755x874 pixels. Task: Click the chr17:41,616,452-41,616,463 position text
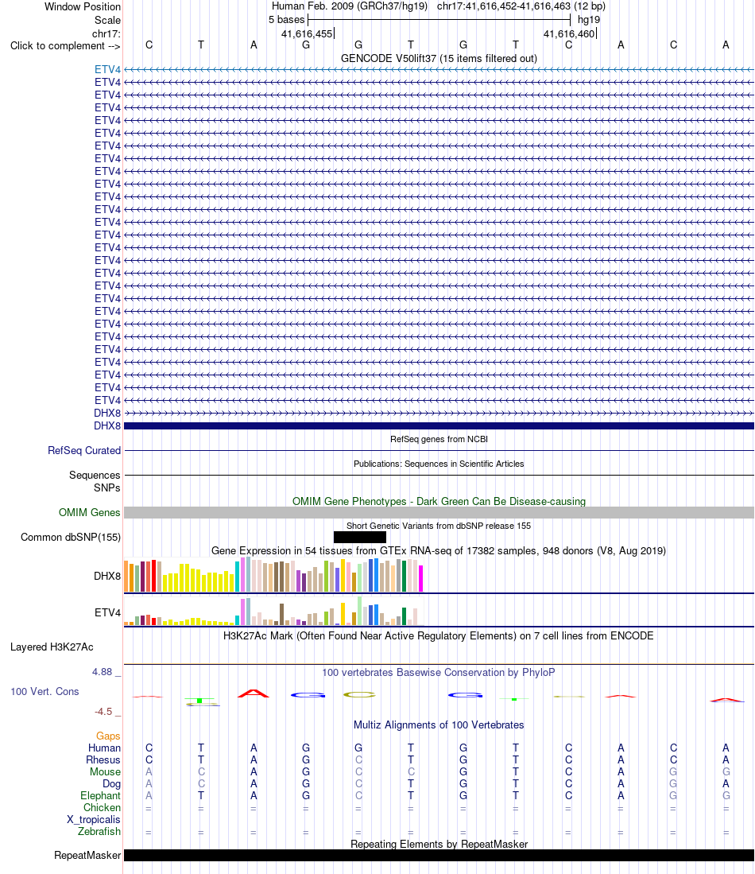click(x=504, y=6)
